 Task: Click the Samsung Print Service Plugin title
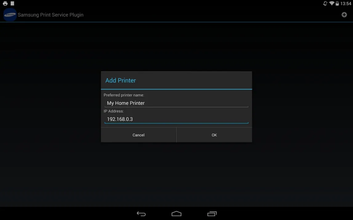[x=51, y=15]
